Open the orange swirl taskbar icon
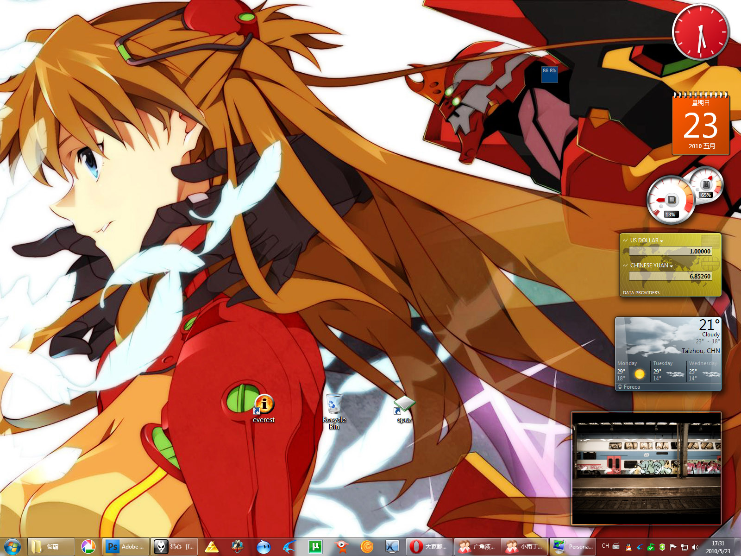 [367, 547]
